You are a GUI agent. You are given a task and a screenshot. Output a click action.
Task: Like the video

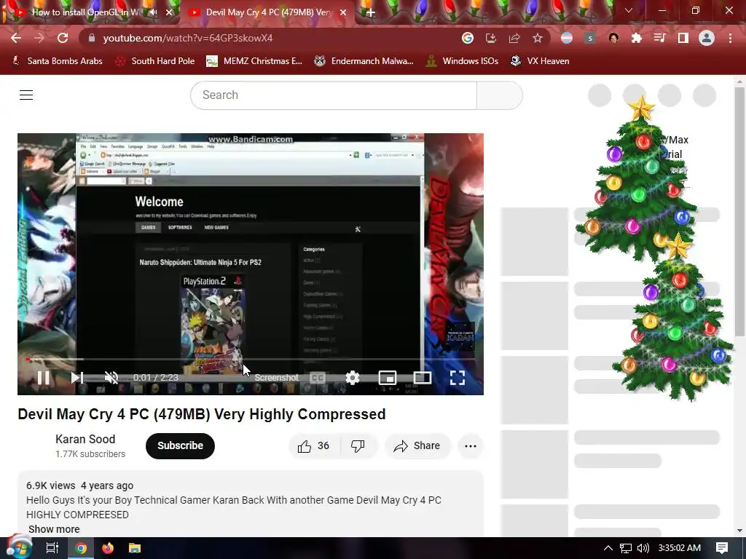[314, 446]
